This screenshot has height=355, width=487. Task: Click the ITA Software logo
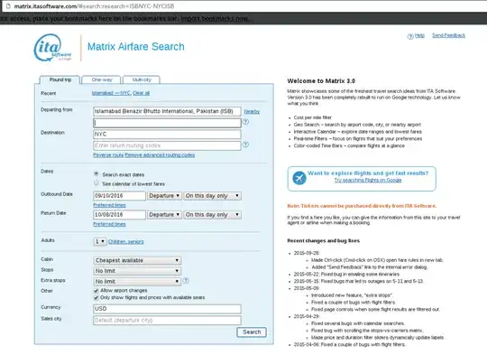point(53,48)
